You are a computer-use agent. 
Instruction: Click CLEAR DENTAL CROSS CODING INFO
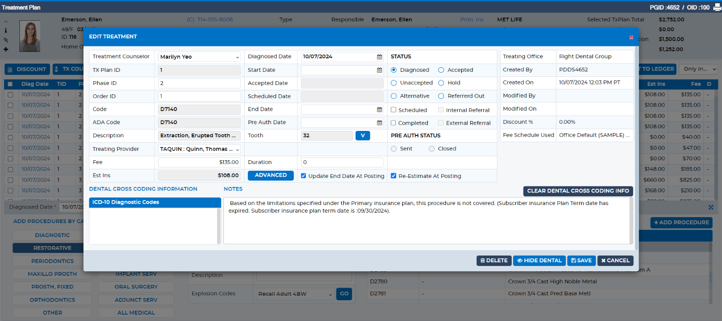[578, 191]
